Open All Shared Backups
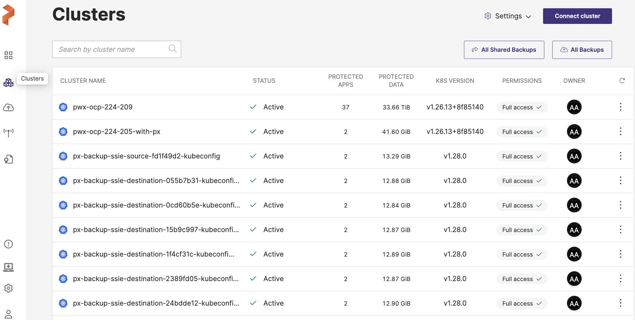Viewport: 635px width, 320px height. pos(504,50)
